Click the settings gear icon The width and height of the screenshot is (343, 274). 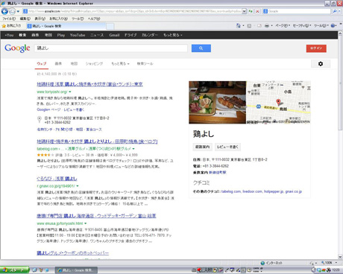pyautogui.click(x=321, y=64)
